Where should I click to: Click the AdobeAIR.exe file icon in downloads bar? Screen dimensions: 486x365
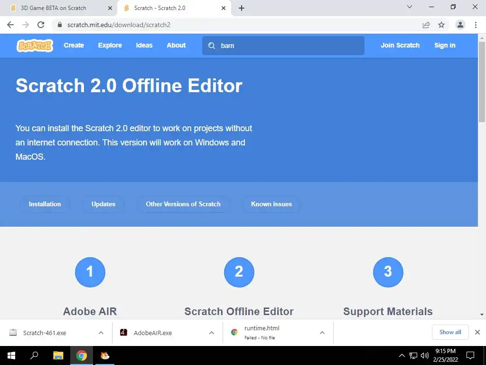[x=124, y=332]
